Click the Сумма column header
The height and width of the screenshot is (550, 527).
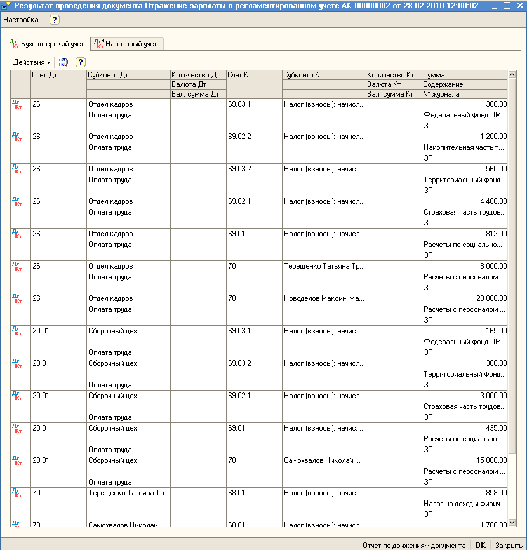point(465,75)
